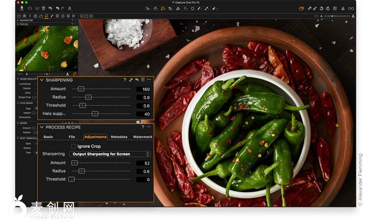Reset Sharpening panel with undo icon

(137, 80)
